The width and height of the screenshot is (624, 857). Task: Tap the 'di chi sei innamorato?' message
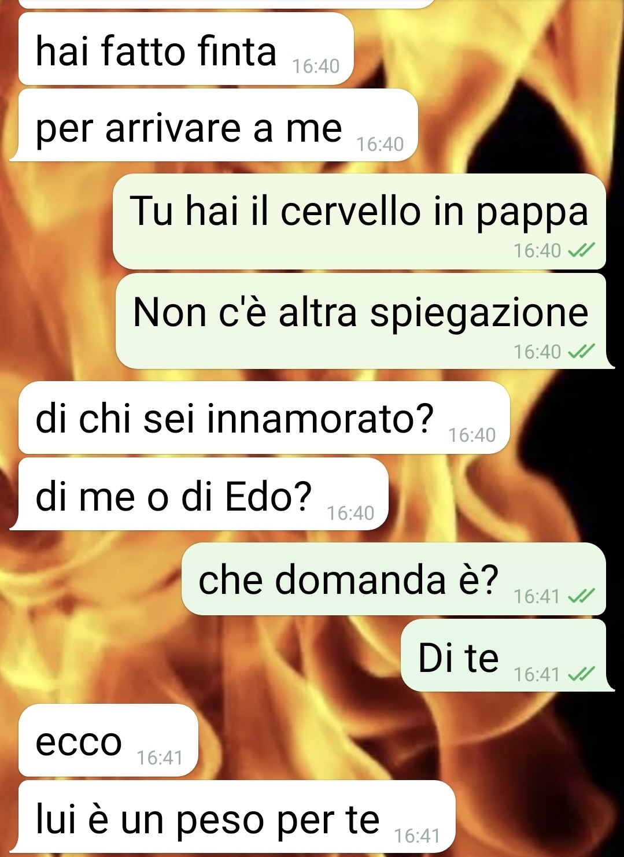(264, 418)
